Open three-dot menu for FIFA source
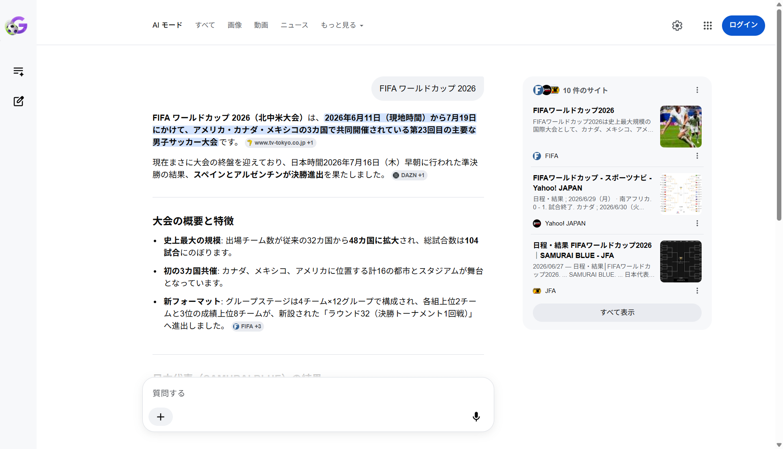Screen dimensions: 783x449 pos(697,156)
